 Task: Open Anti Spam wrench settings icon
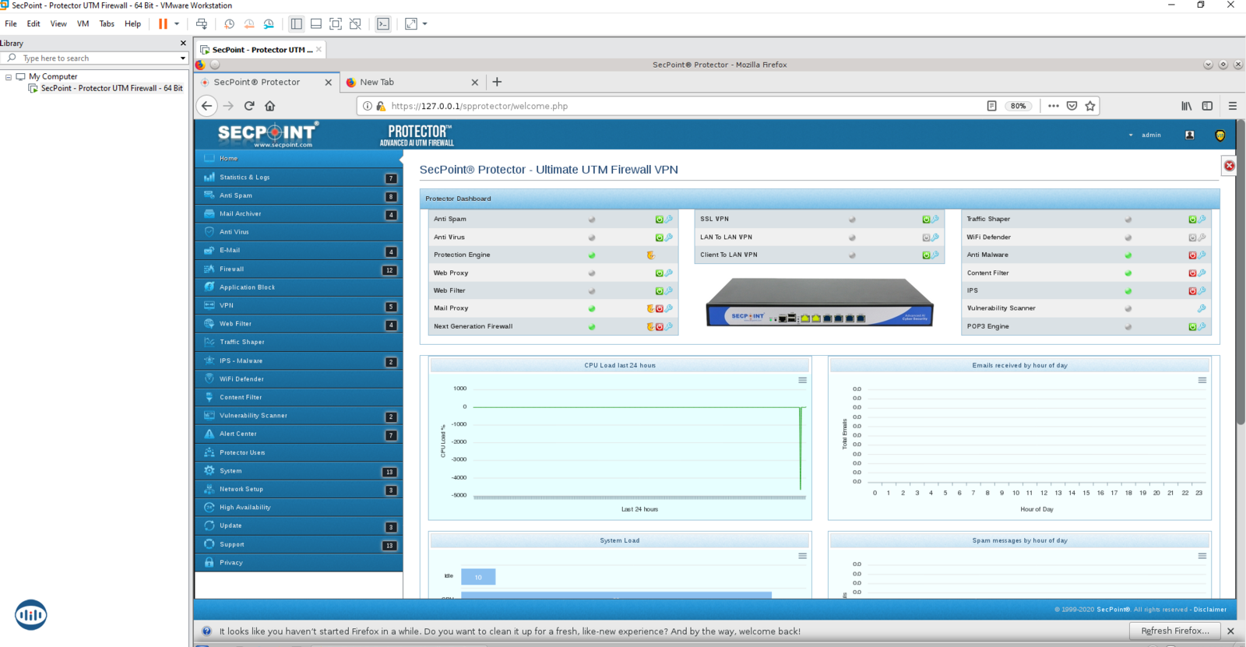coord(669,219)
